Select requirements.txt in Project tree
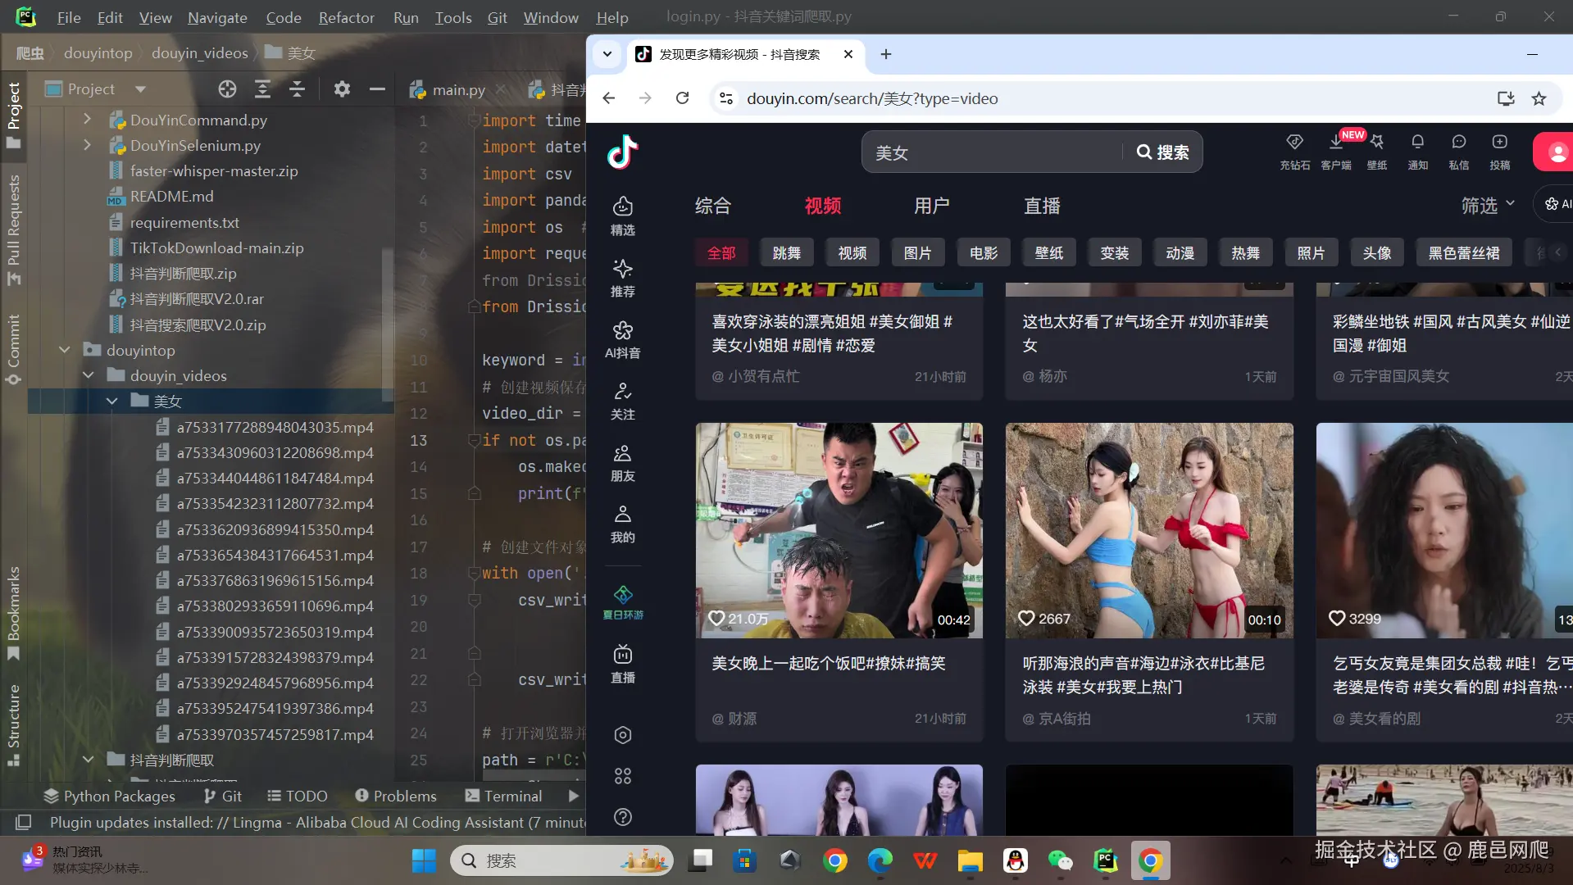The image size is (1573, 885). click(184, 222)
